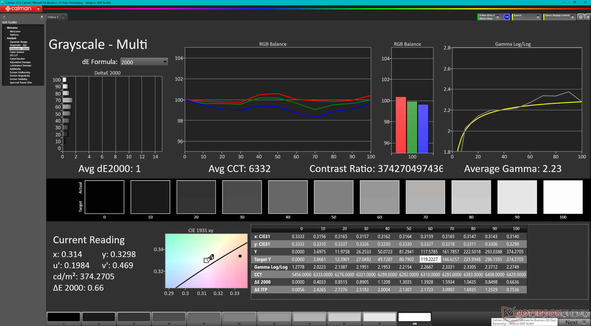Click the CCT value 6429.0000
591x326 pixels.
516,275
